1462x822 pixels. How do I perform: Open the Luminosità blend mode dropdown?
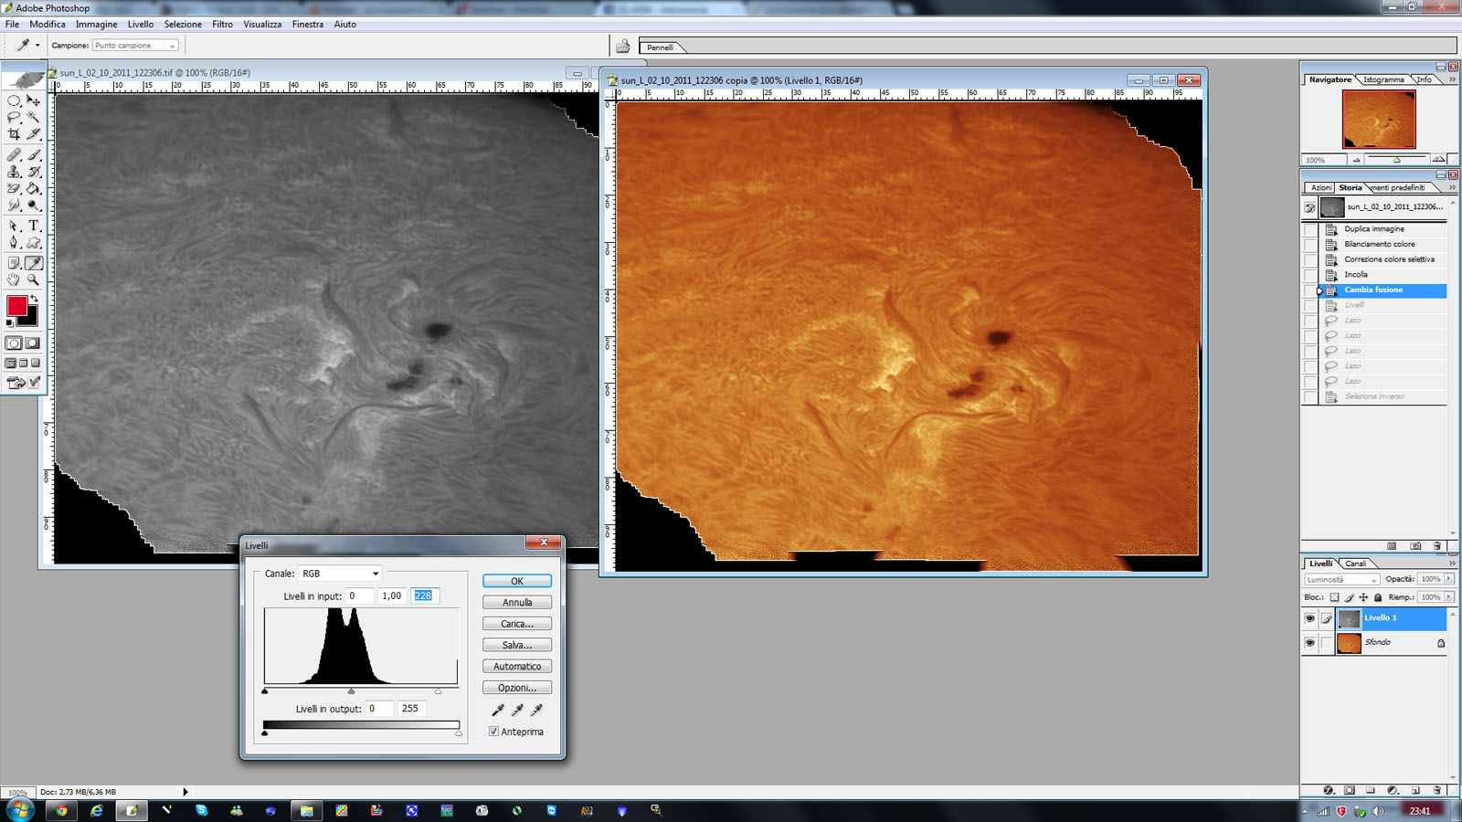[1341, 579]
